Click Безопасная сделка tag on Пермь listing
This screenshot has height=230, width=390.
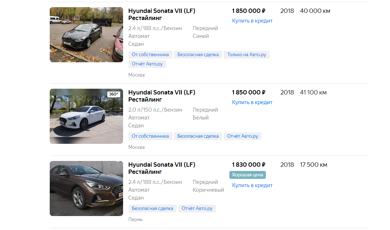pos(152,209)
